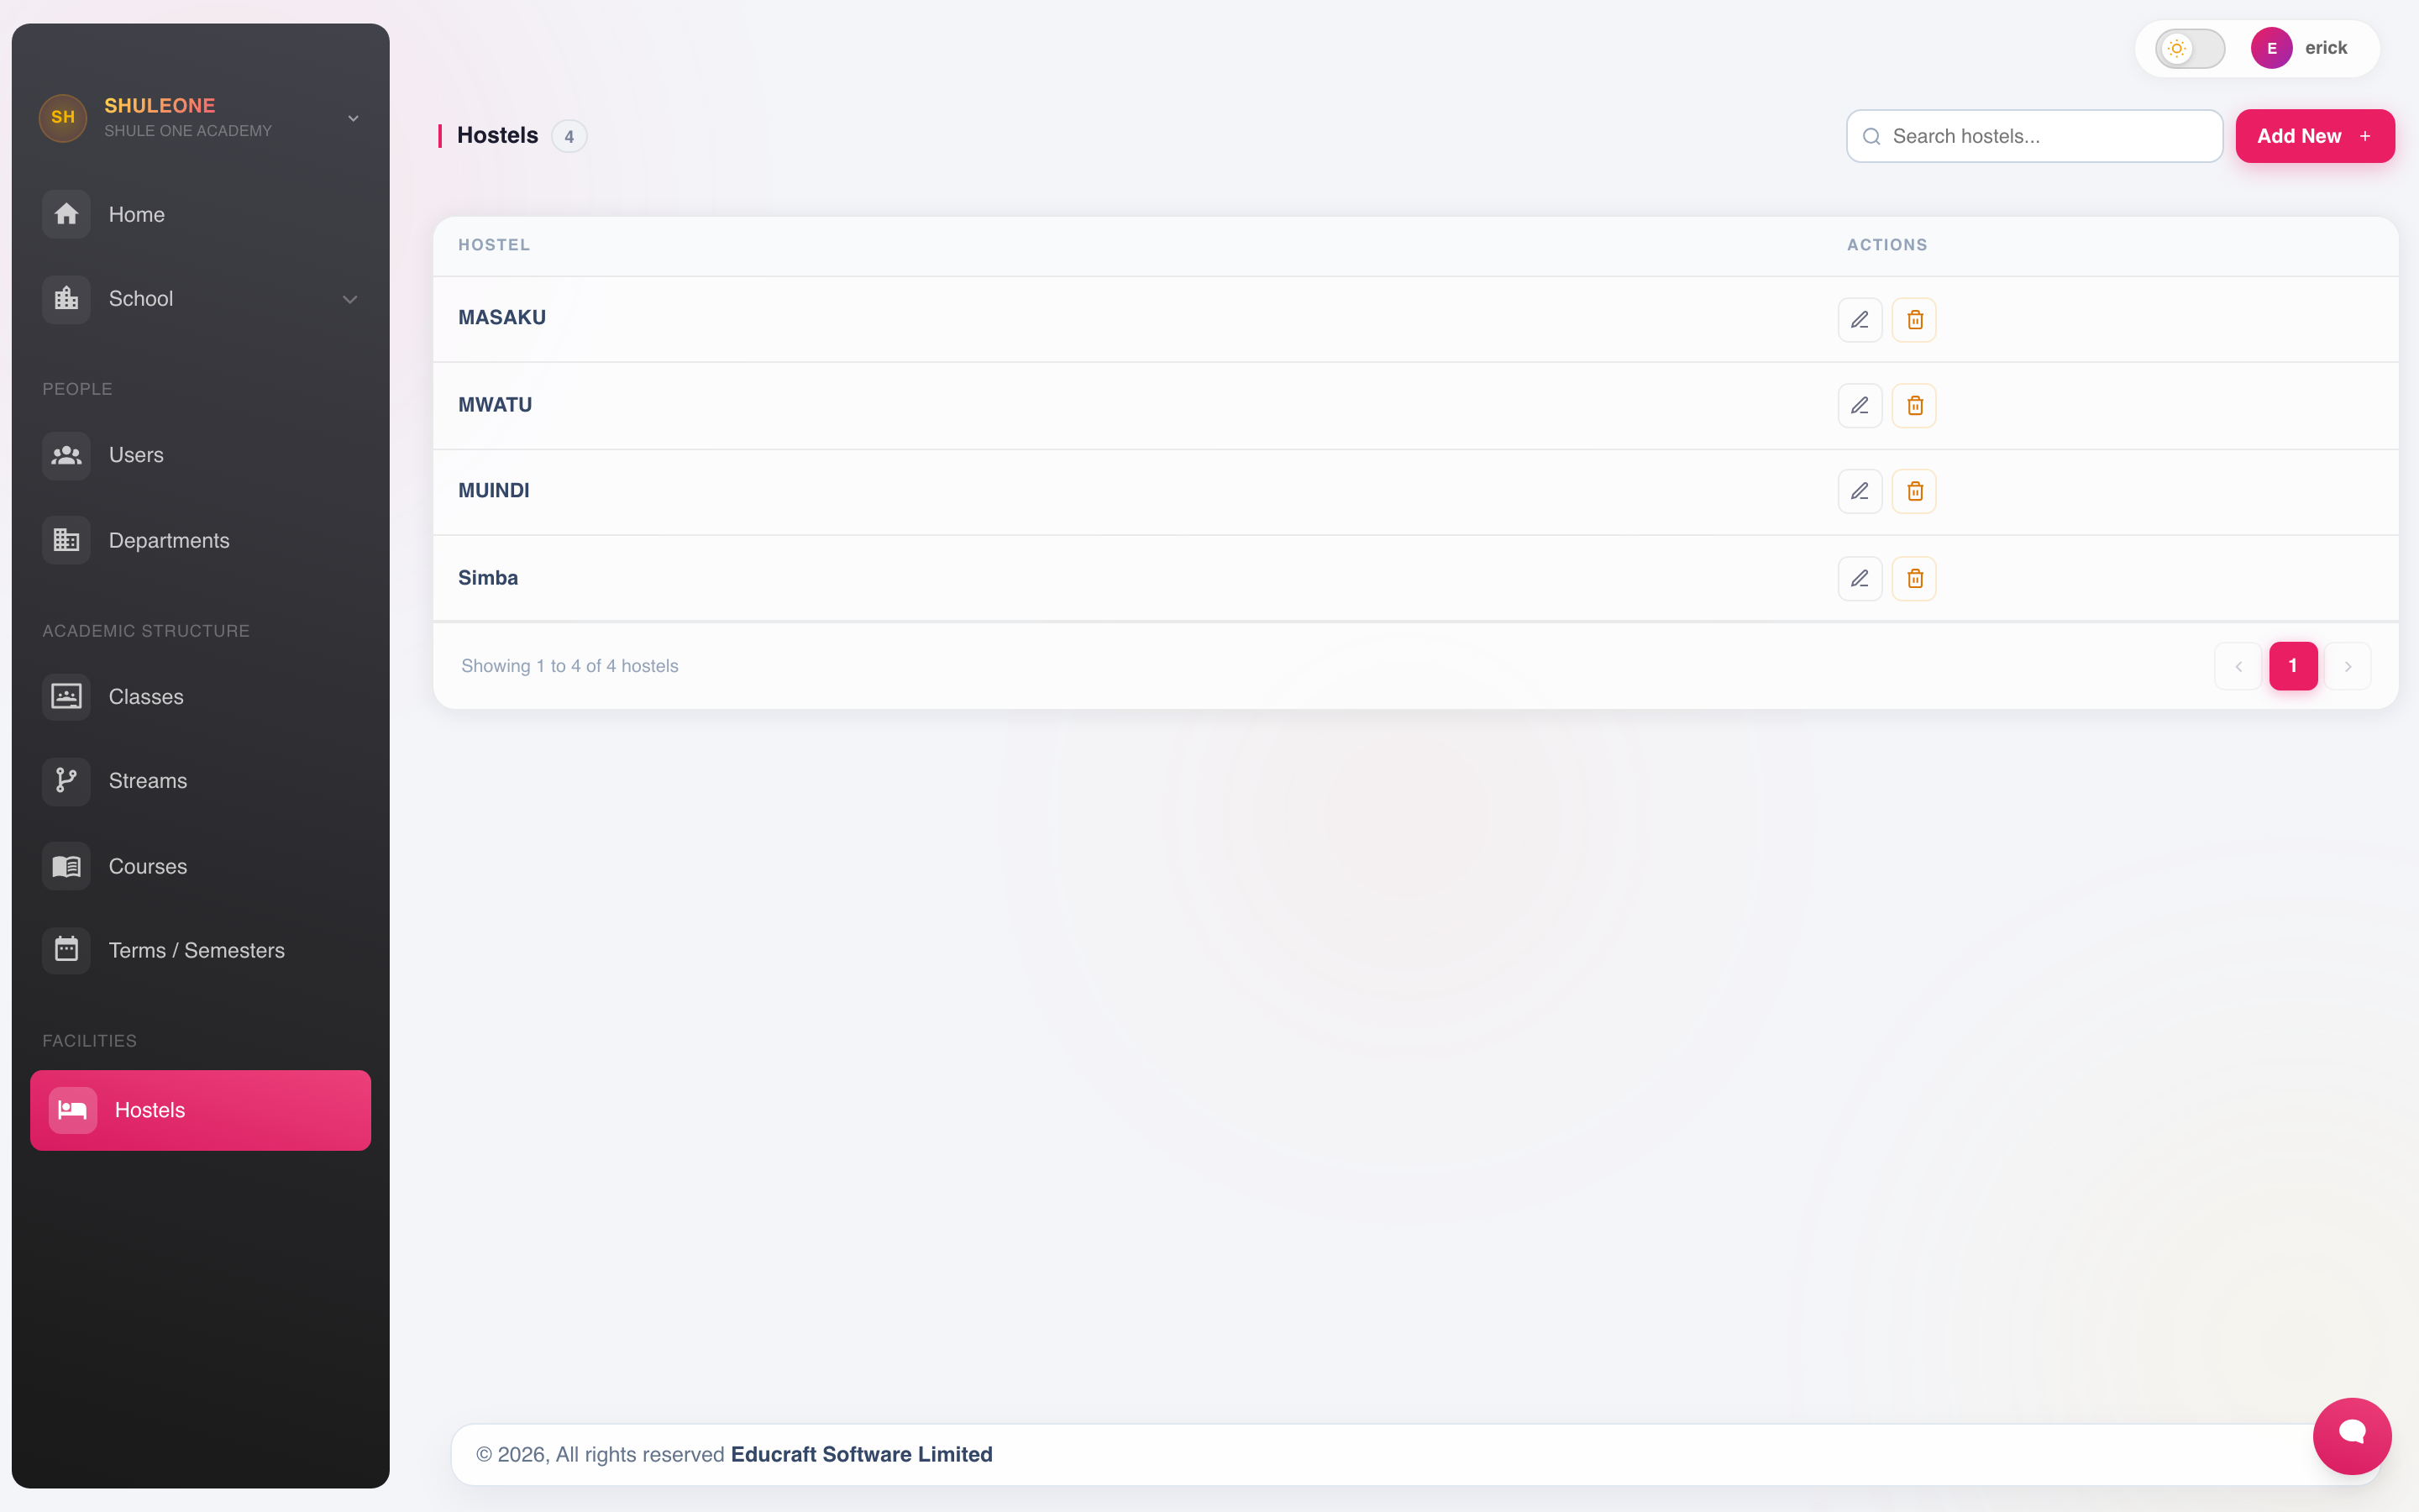Open the erick profile name

(2326, 48)
